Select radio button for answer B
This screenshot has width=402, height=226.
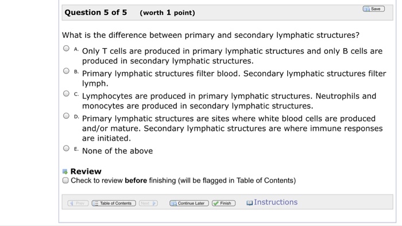66,71
